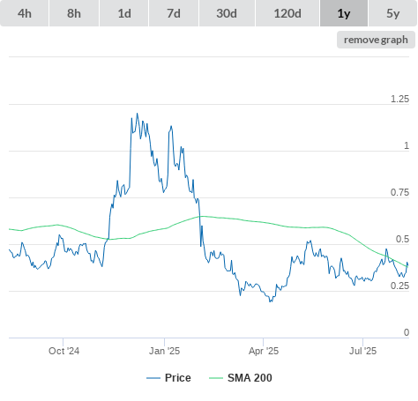
Task: Click the Oct '24 axis marker
Action: (x=63, y=351)
